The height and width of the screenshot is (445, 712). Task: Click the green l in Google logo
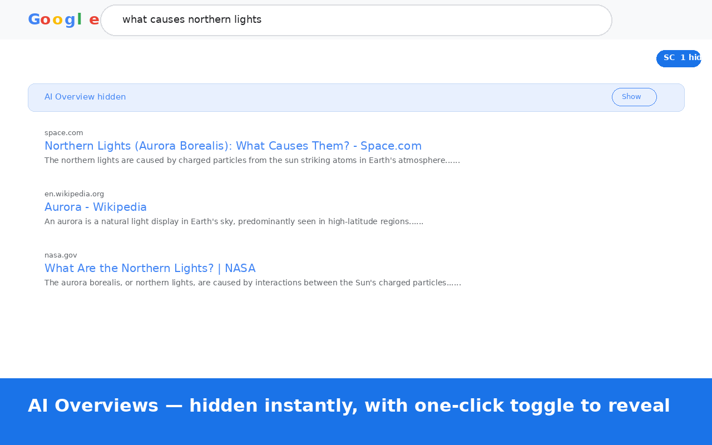pos(80,19)
